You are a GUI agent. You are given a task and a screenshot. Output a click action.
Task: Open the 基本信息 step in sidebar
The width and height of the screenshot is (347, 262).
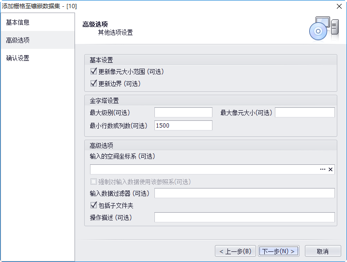(18, 22)
